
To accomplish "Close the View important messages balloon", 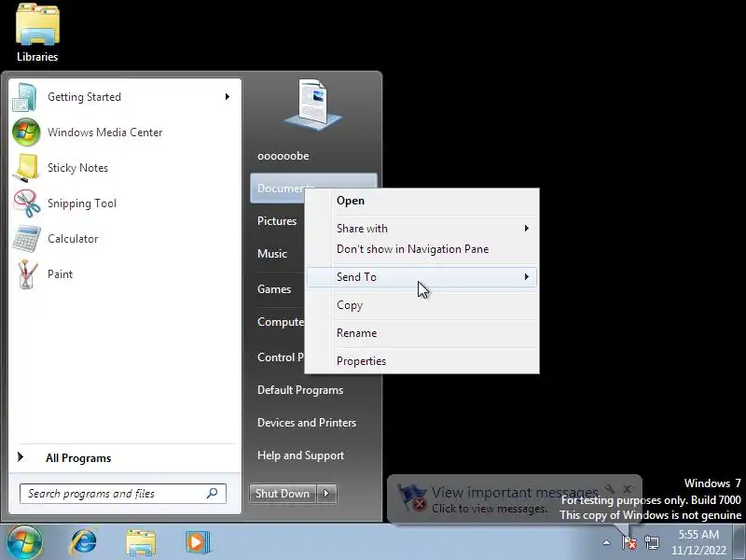I will coord(627,488).
